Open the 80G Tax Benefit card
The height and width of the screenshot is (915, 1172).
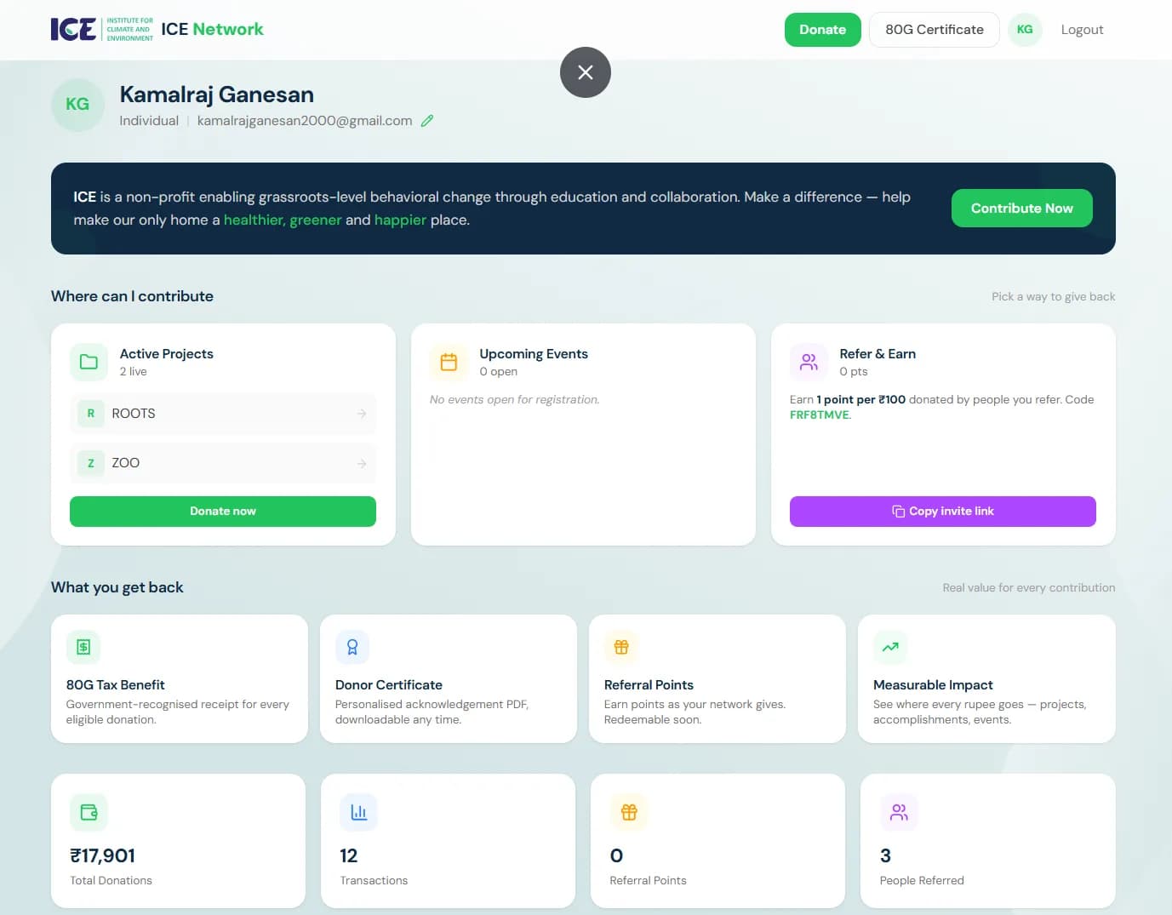click(180, 679)
